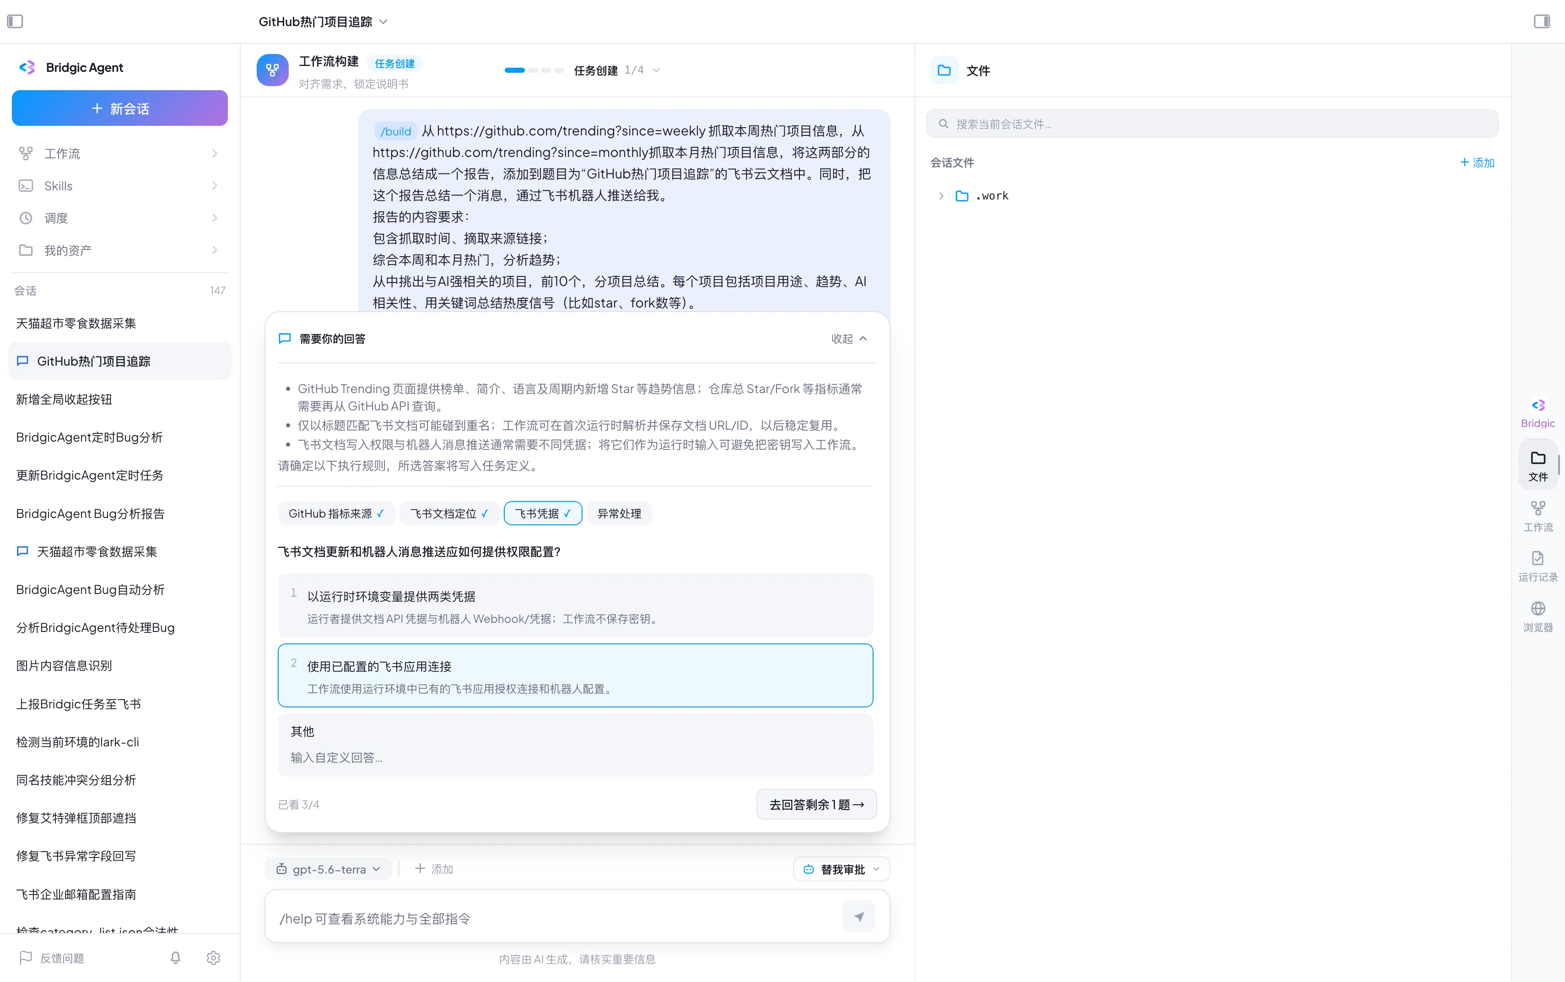Select the 其他 custom answer option

click(x=575, y=745)
